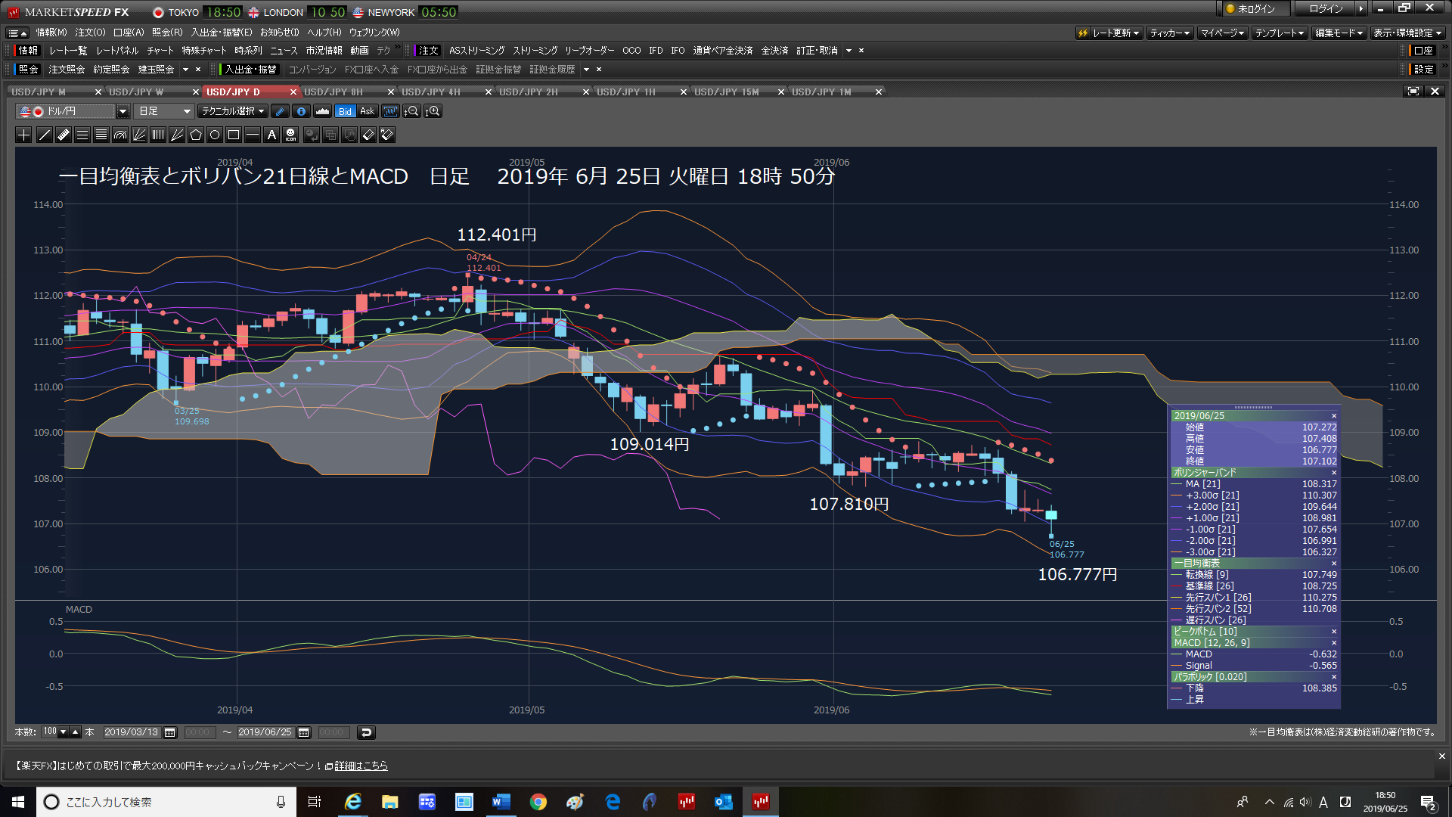The width and height of the screenshot is (1452, 817).
Task: Click the eraser tool in drawing toolbar
Action: coord(368,135)
